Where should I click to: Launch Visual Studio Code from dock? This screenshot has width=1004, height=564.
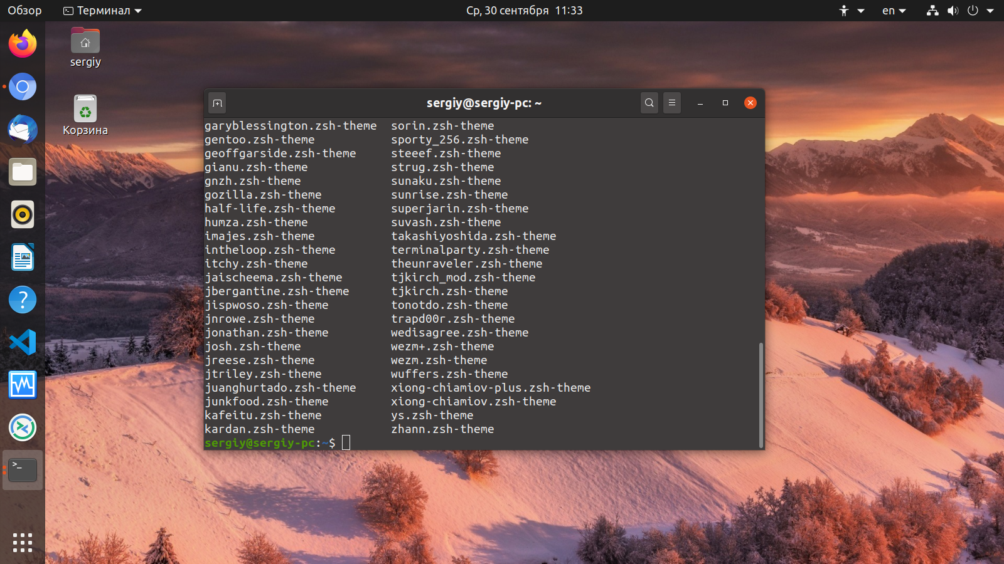23,342
